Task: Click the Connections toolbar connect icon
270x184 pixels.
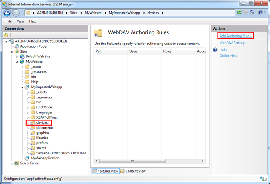Action: [x=6, y=35]
